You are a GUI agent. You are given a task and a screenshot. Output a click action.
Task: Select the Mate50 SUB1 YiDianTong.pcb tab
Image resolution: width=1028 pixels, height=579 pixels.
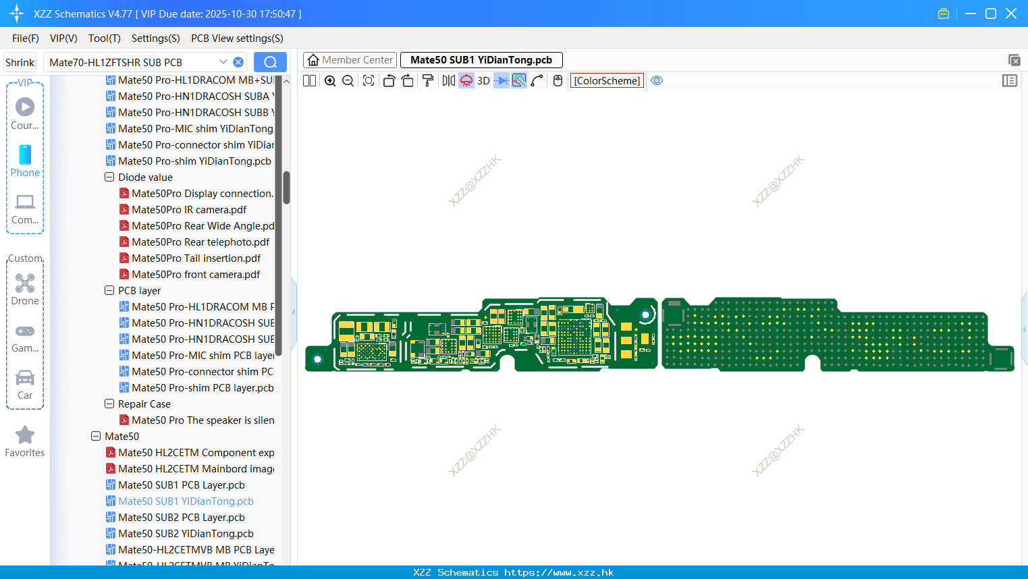tap(481, 60)
